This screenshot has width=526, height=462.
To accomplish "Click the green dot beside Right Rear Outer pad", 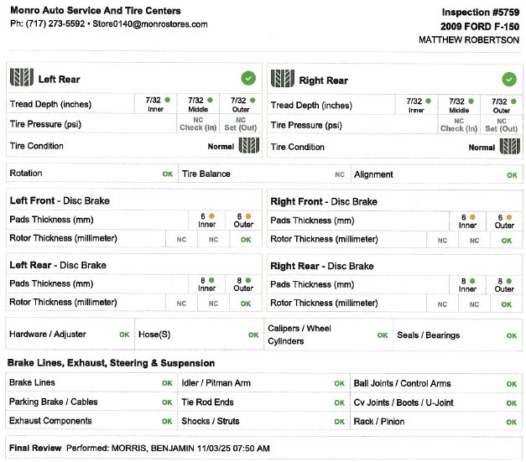I will tap(509, 281).
